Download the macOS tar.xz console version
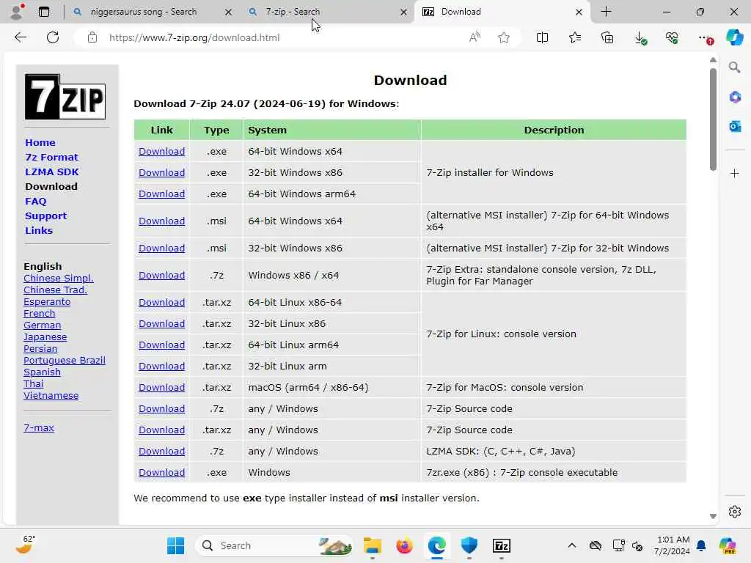Image resolution: width=751 pixels, height=563 pixels. (x=162, y=387)
